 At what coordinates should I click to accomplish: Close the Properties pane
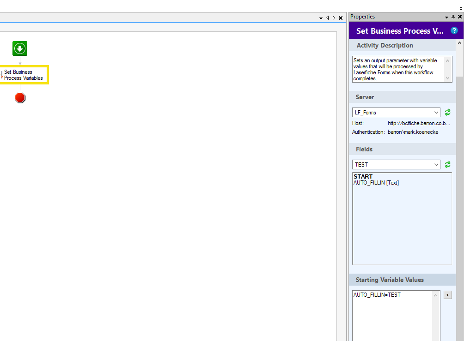pyautogui.click(x=460, y=17)
